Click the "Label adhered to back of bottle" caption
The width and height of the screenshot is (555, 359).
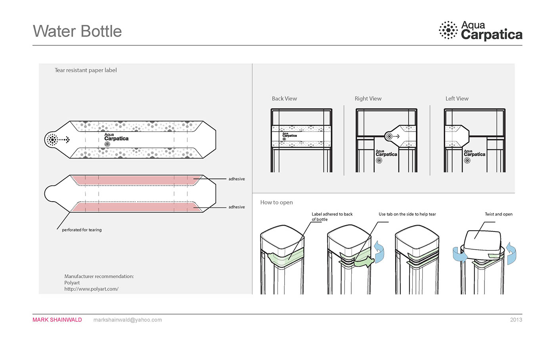[332, 217]
